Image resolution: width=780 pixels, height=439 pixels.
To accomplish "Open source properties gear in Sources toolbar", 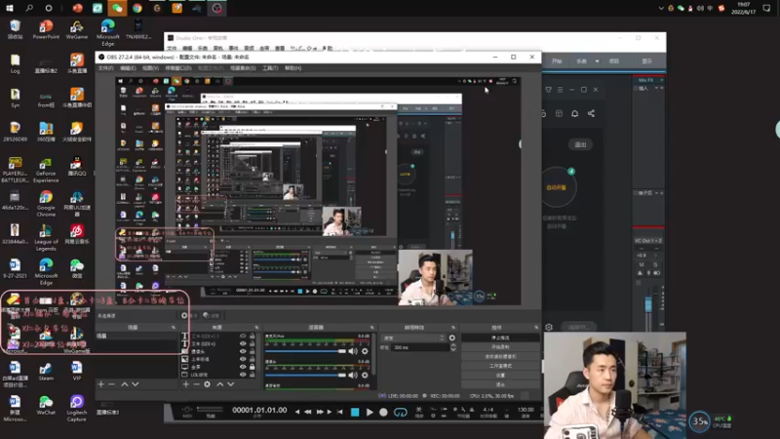I will click(208, 384).
